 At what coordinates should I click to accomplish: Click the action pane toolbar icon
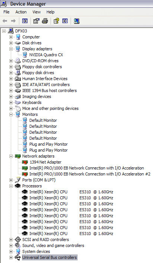[65, 21]
